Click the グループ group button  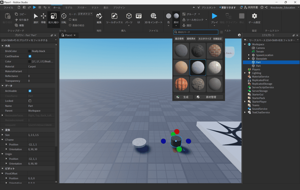click(191, 14)
